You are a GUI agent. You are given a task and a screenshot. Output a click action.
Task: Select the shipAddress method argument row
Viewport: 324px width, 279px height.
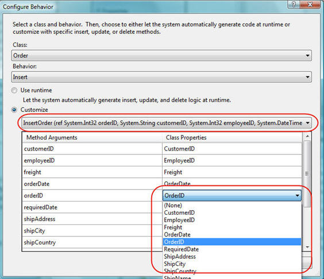click(x=92, y=219)
